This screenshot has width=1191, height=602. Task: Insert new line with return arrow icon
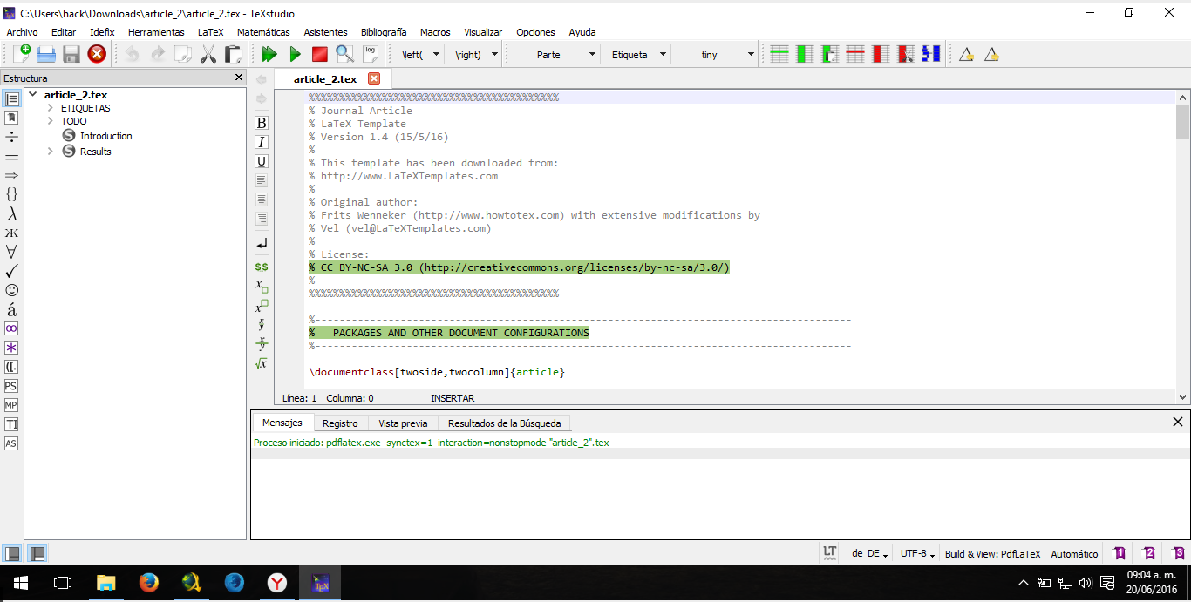click(x=262, y=244)
